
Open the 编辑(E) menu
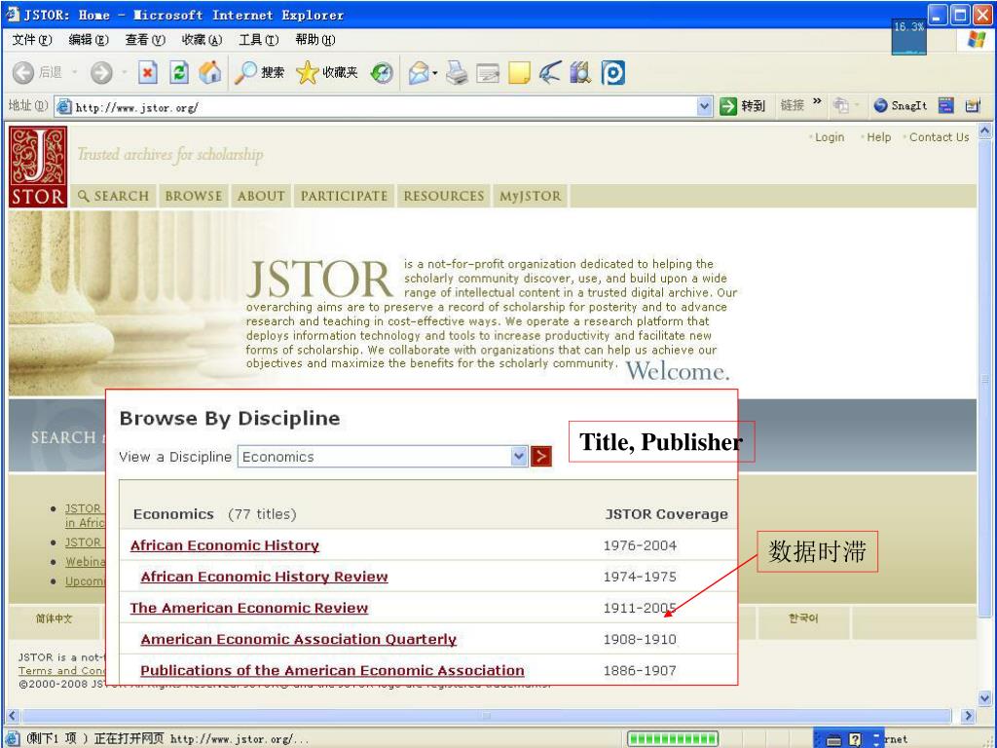click(89, 39)
